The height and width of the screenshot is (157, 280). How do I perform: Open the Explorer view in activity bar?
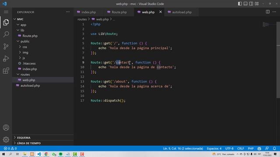coord(6,22)
